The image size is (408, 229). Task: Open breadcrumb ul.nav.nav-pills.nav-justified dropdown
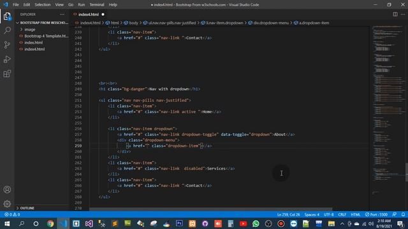click(x=170, y=23)
